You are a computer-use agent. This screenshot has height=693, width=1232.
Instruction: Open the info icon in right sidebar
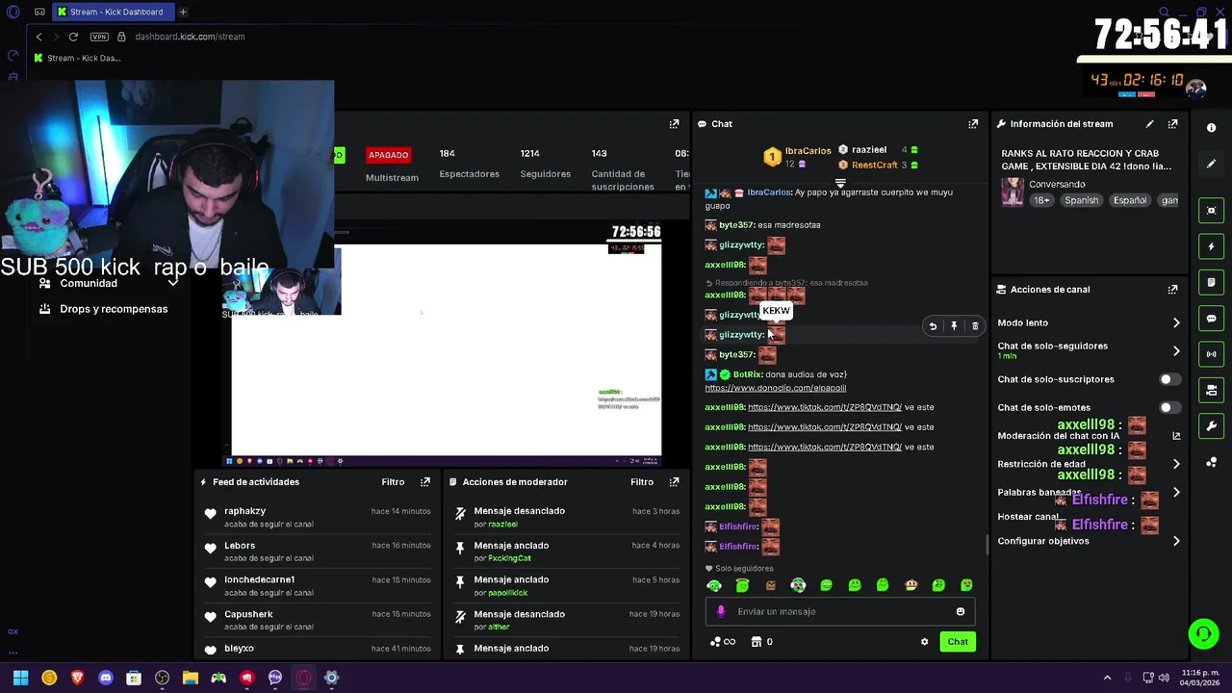point(1211,128)
